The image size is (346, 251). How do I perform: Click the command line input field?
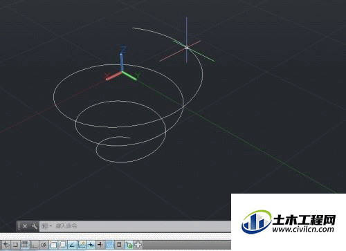pos(136,226)
